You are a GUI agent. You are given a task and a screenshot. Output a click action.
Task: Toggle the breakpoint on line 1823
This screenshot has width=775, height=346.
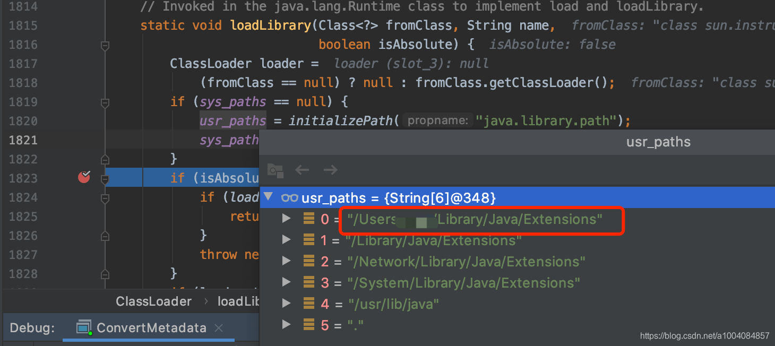coord(83,178)
